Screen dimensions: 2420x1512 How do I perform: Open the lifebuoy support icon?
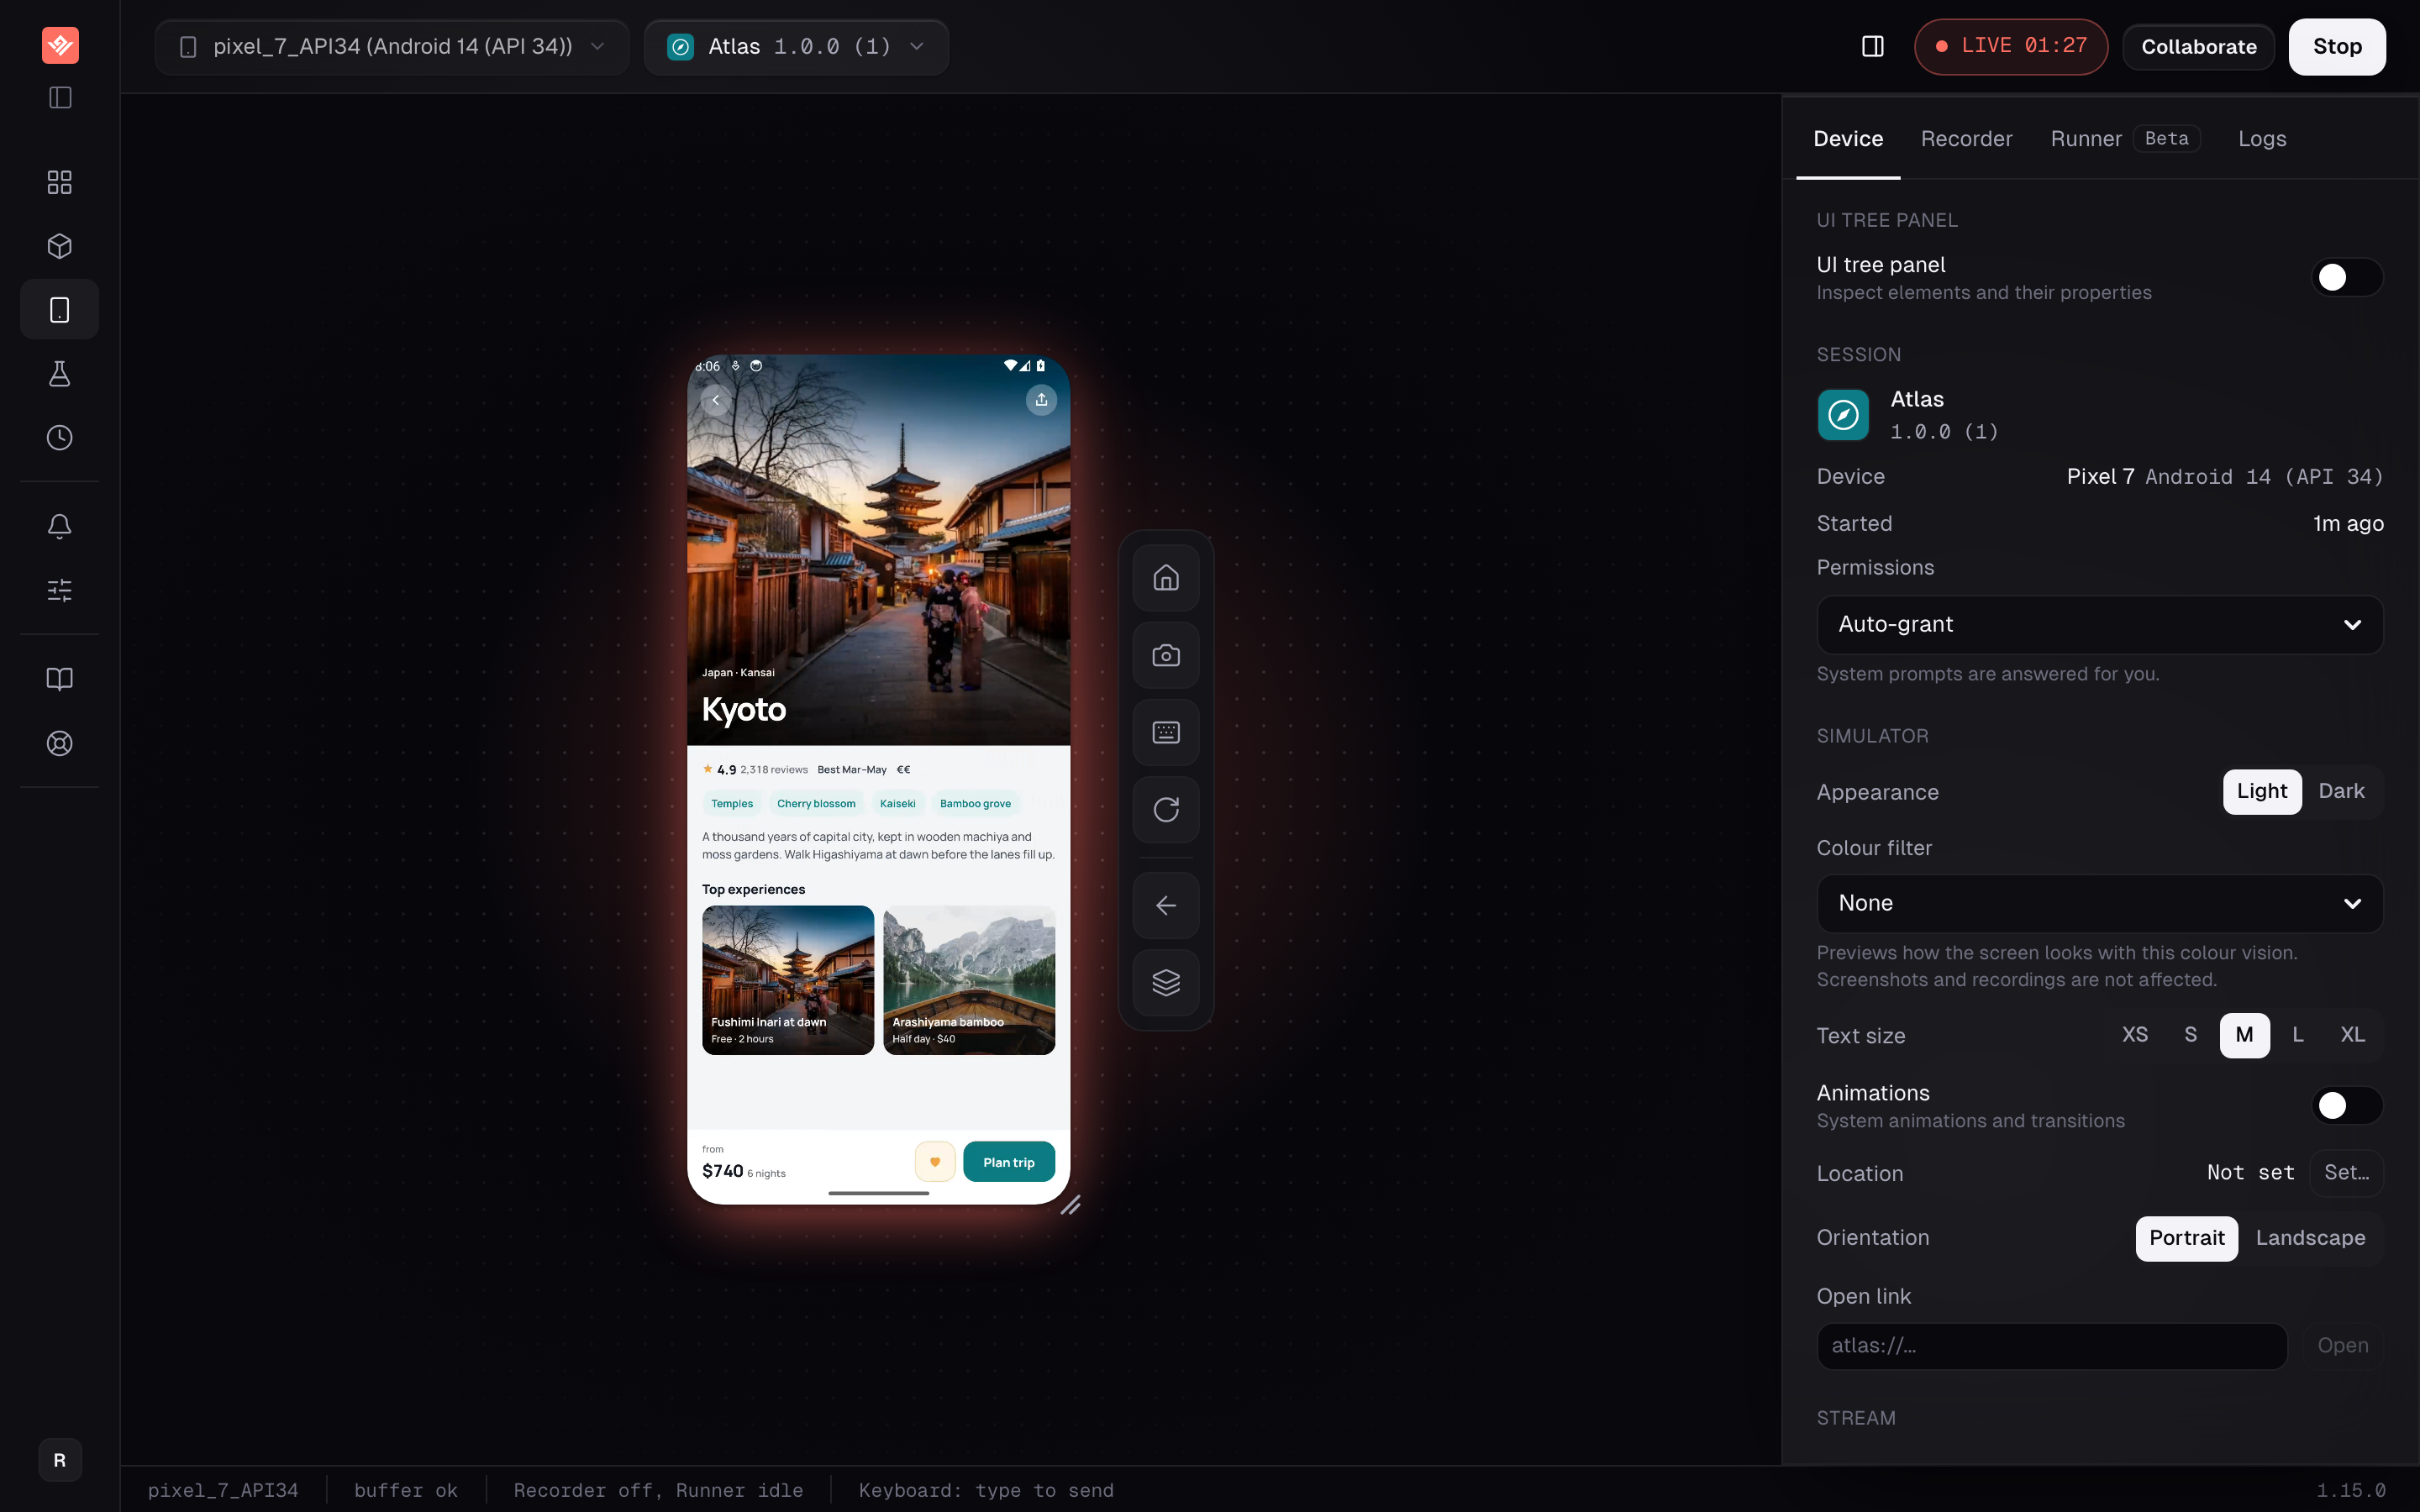[x=60, y=743]
